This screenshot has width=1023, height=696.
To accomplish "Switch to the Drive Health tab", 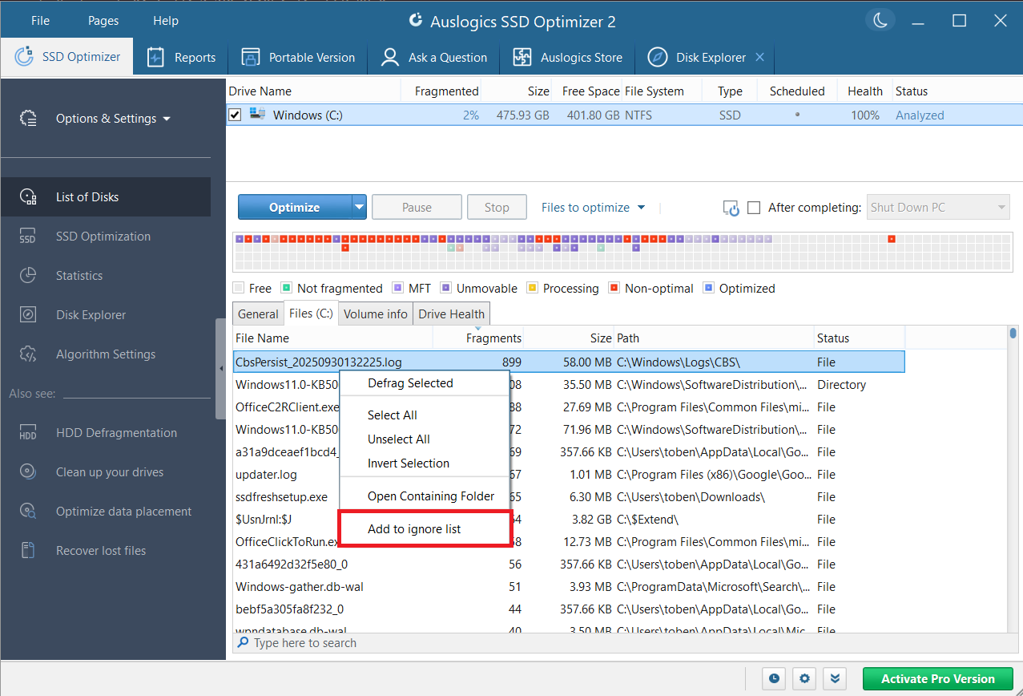I will 451,314.
